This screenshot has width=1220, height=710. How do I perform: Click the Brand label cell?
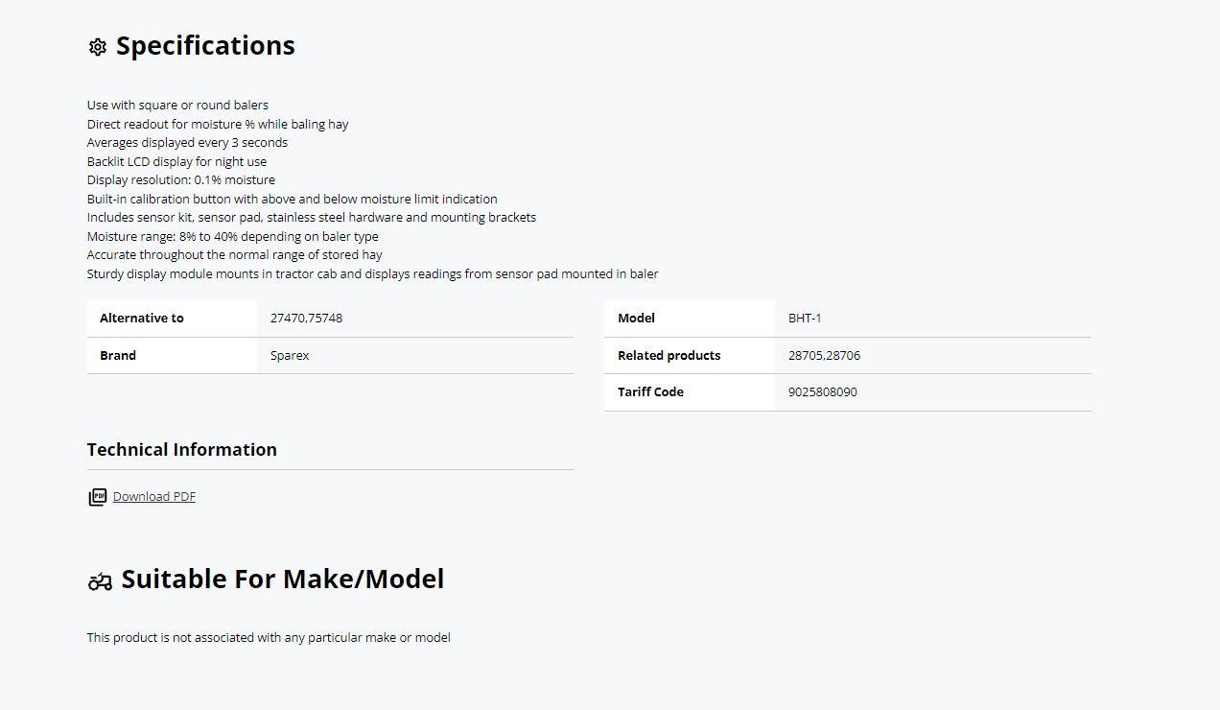coord(118,356)
